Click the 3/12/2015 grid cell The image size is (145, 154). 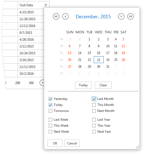click(31, 46)
